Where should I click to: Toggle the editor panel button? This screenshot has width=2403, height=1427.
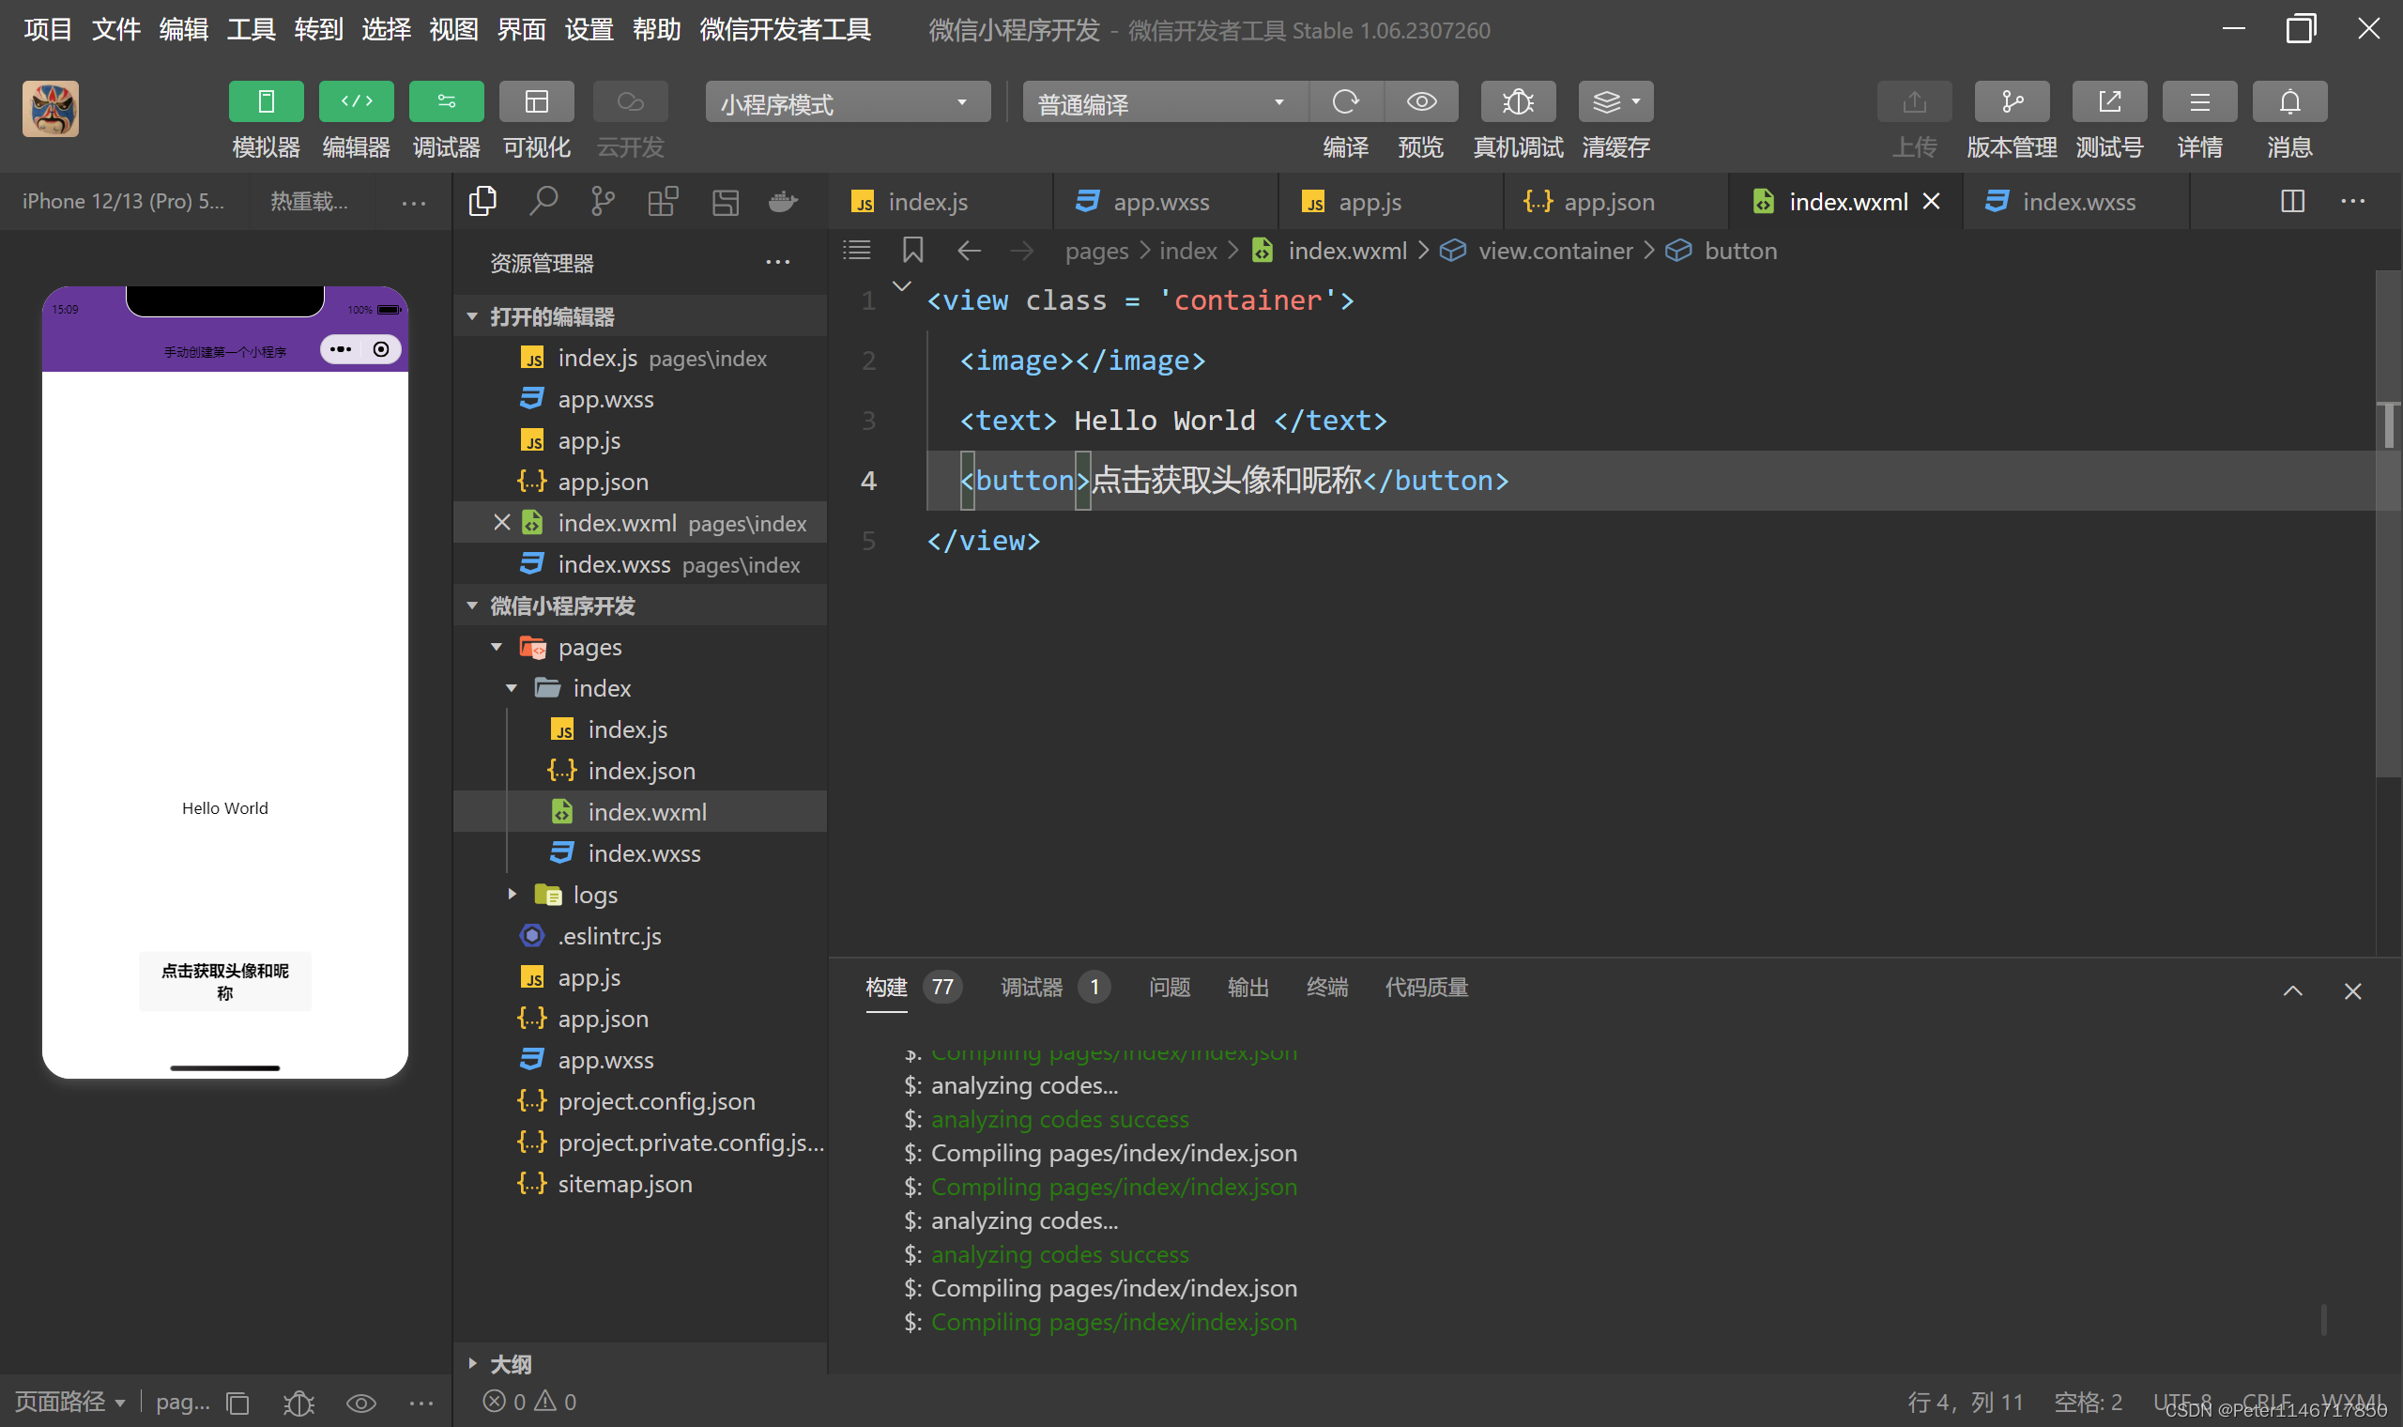click(356, 102)
